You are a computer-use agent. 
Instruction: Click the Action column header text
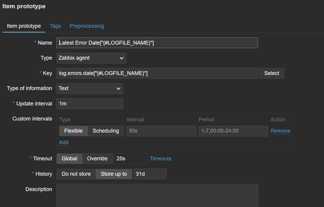click(278, 120)
